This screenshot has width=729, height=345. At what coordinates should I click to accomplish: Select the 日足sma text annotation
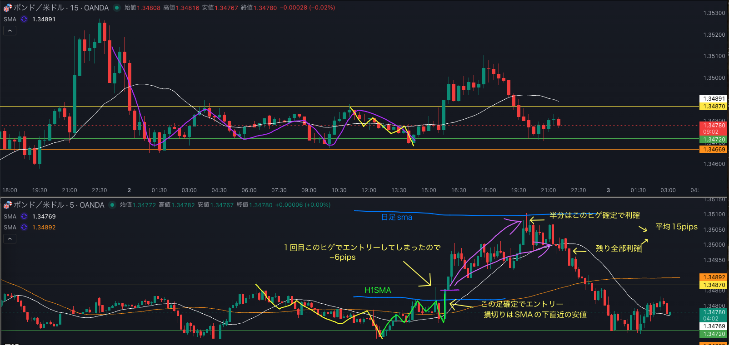pos(396,218)
